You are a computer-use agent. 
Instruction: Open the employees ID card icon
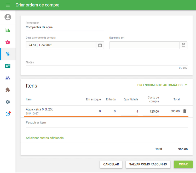pyautogui.click(x=8, y=66)
